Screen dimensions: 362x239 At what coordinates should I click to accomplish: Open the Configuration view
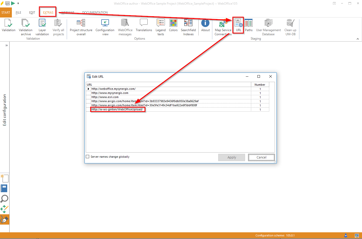pyautogui.click(x=105, y=26)
